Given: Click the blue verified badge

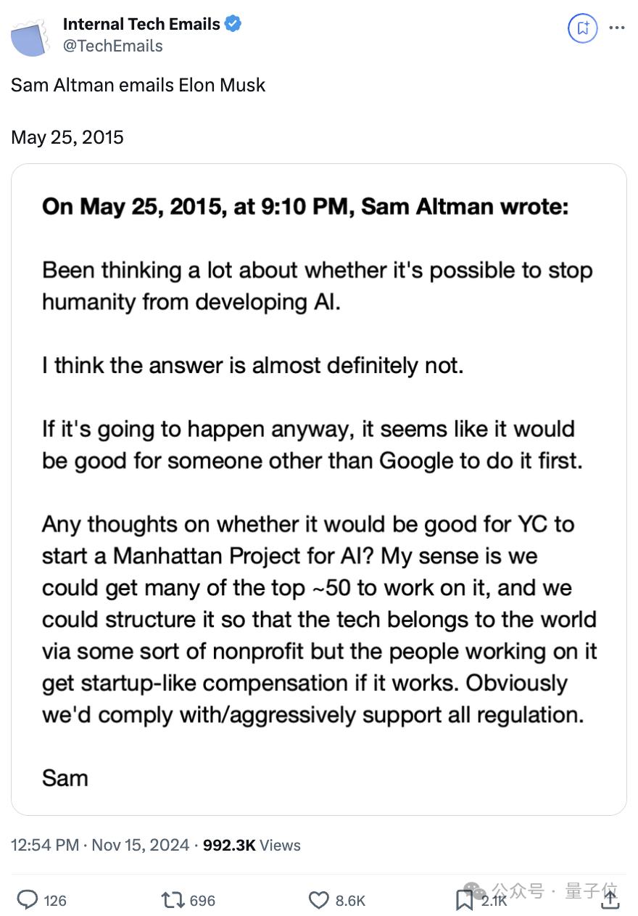Looking at the screenshot, I should coord(231,23).
